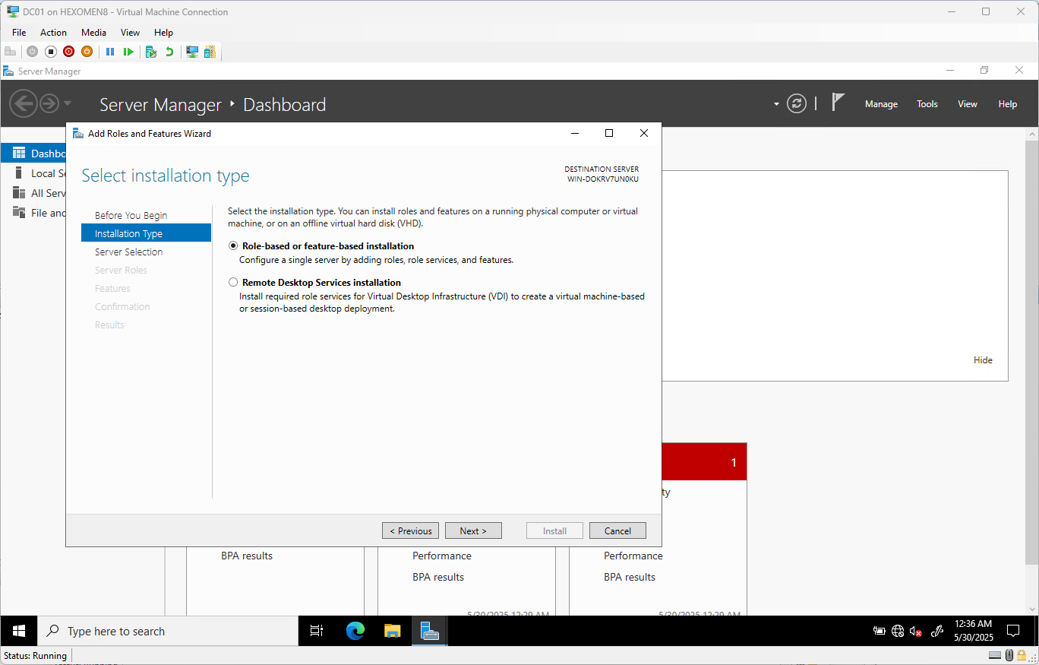Cancel the Add Roles and Features Wizard
This screenshot has width=1039, height=665.
tap(617, 530)
